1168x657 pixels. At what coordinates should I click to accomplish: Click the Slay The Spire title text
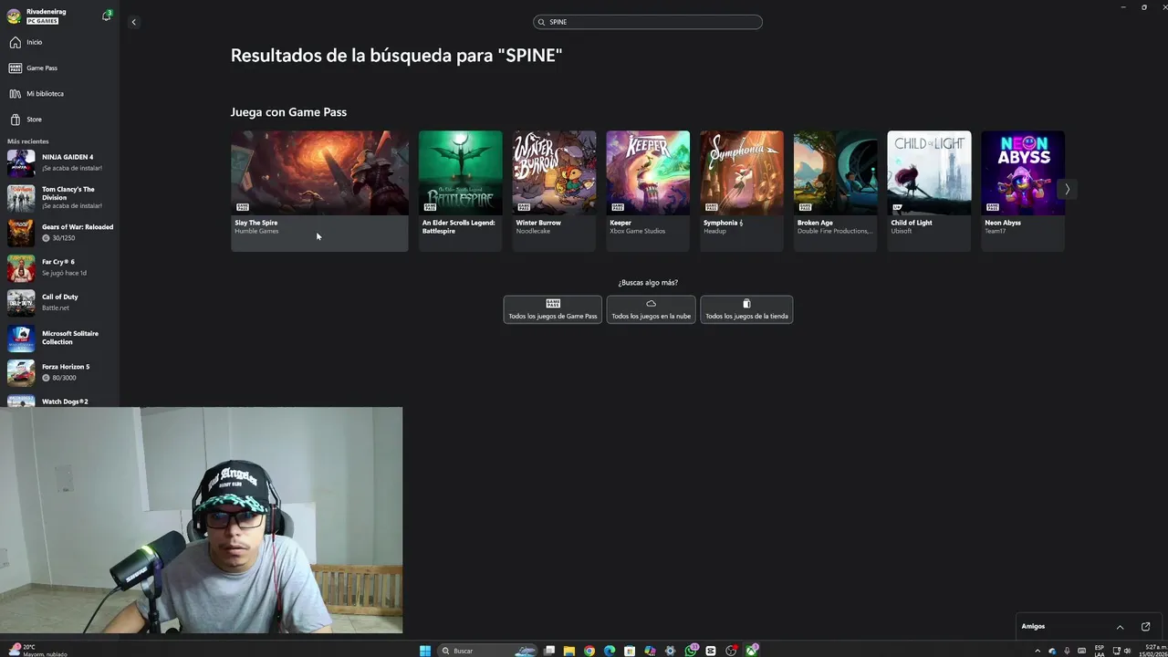pyautogui.click(x=256, y=223)
